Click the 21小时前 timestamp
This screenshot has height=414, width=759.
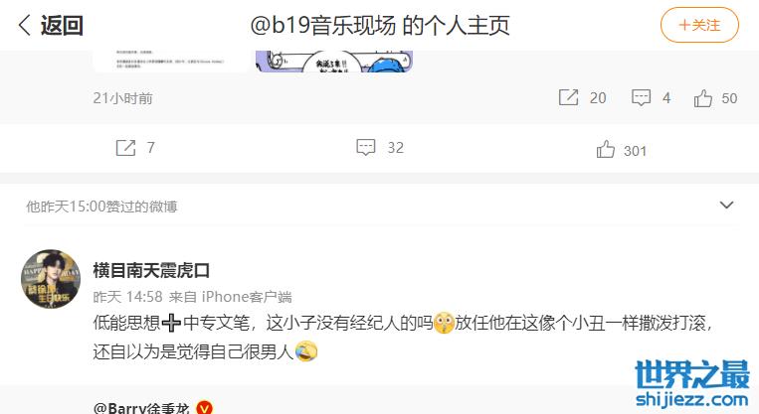[123, 98]
